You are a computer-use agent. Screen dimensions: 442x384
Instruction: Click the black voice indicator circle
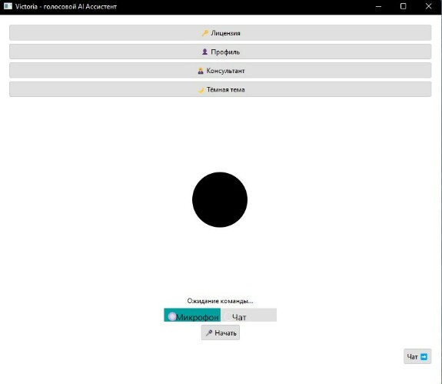pyautogui.click(x=220, y=200)
